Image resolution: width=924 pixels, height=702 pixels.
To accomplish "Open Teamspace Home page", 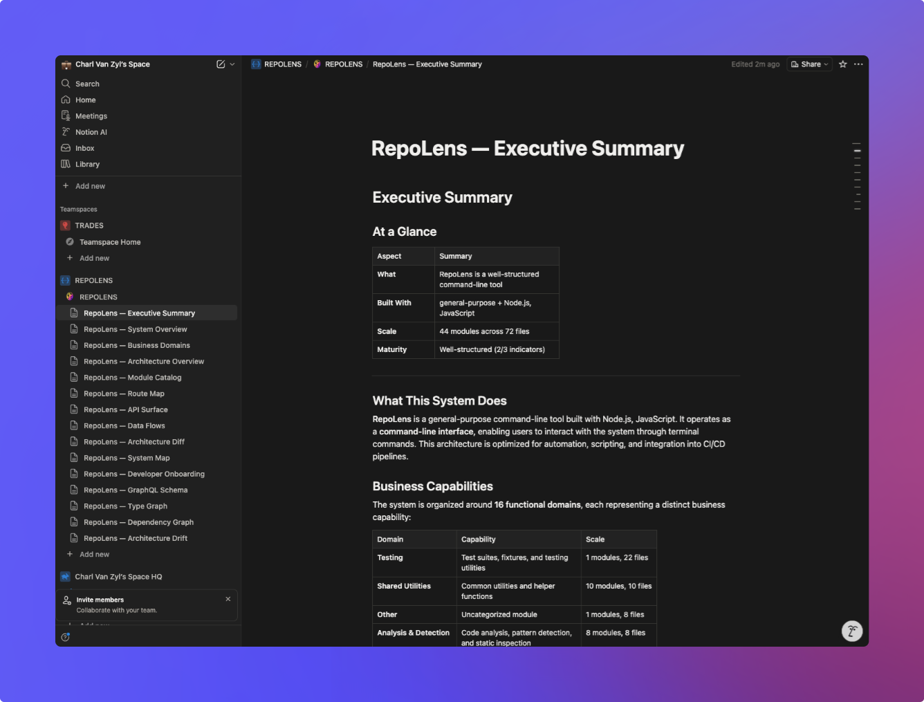I will tap(148, 242).
